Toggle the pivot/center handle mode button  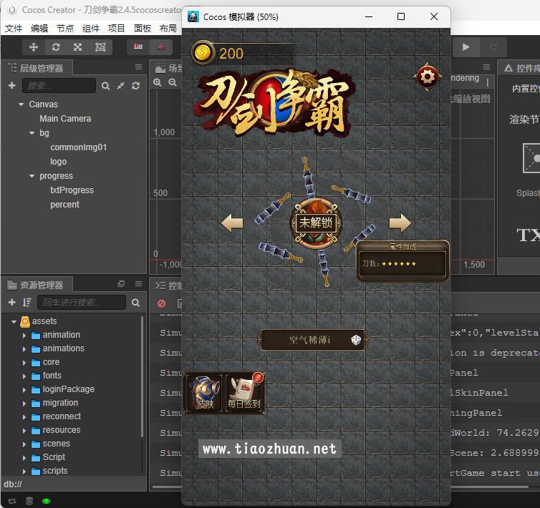pyautogui.click(x=138, y=47)
